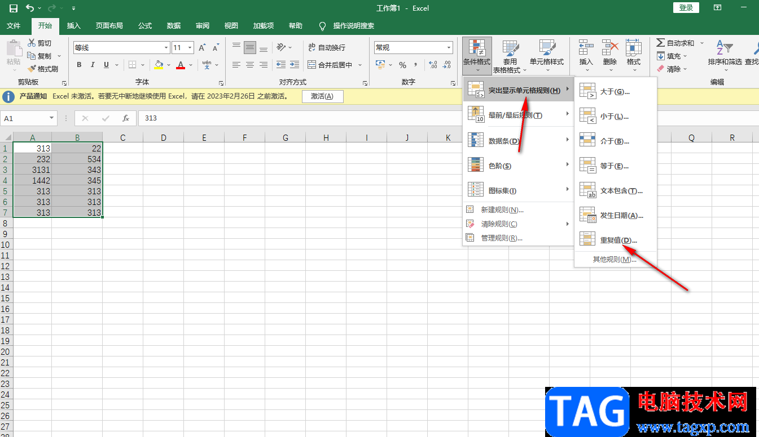Viewport: 759px width, 437px height.
Task: Toggle center horizontal text alignment
Action: pos(250,65)
